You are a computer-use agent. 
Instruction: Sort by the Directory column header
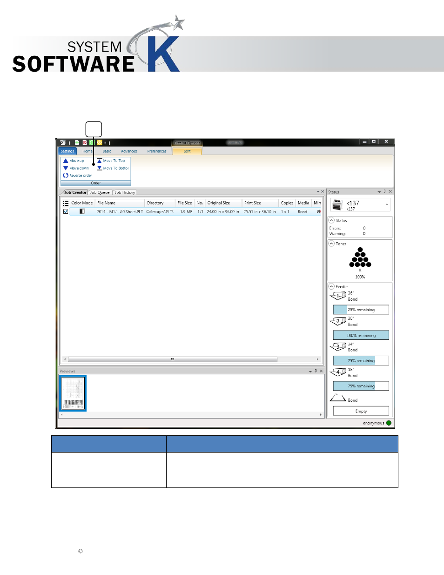(160, 203)
